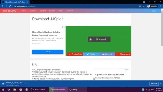Click the Chrome media control icon in title bar
Screen dimensions: 163x92
(144, 2)
